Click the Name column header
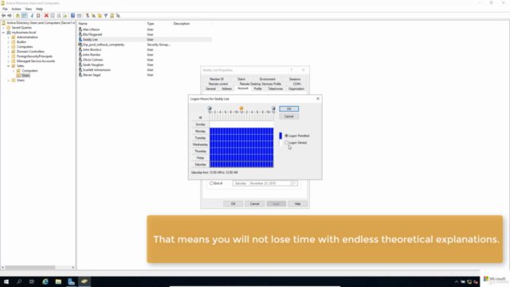 click(112, 24)
